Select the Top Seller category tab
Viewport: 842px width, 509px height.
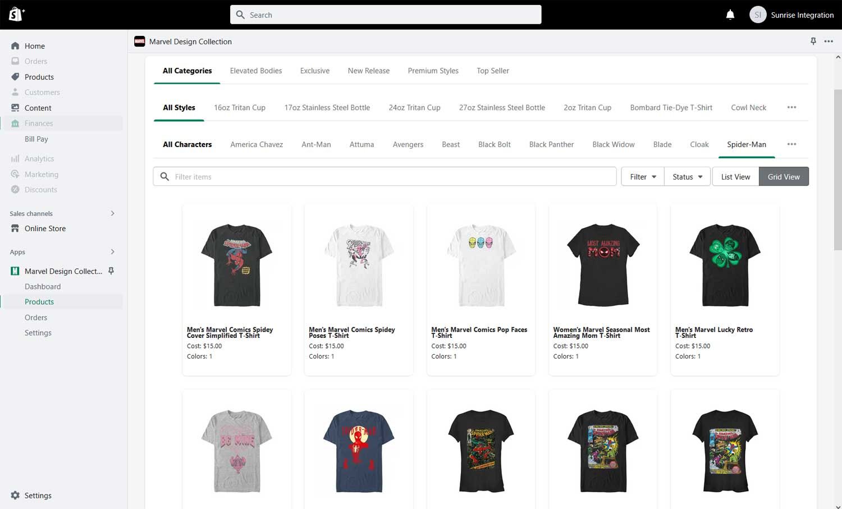pos(492,71)
